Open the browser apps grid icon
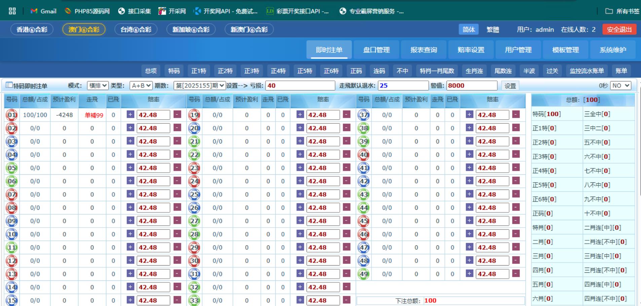The width and height of the screenshot is (641, 306). click(12, 11)
